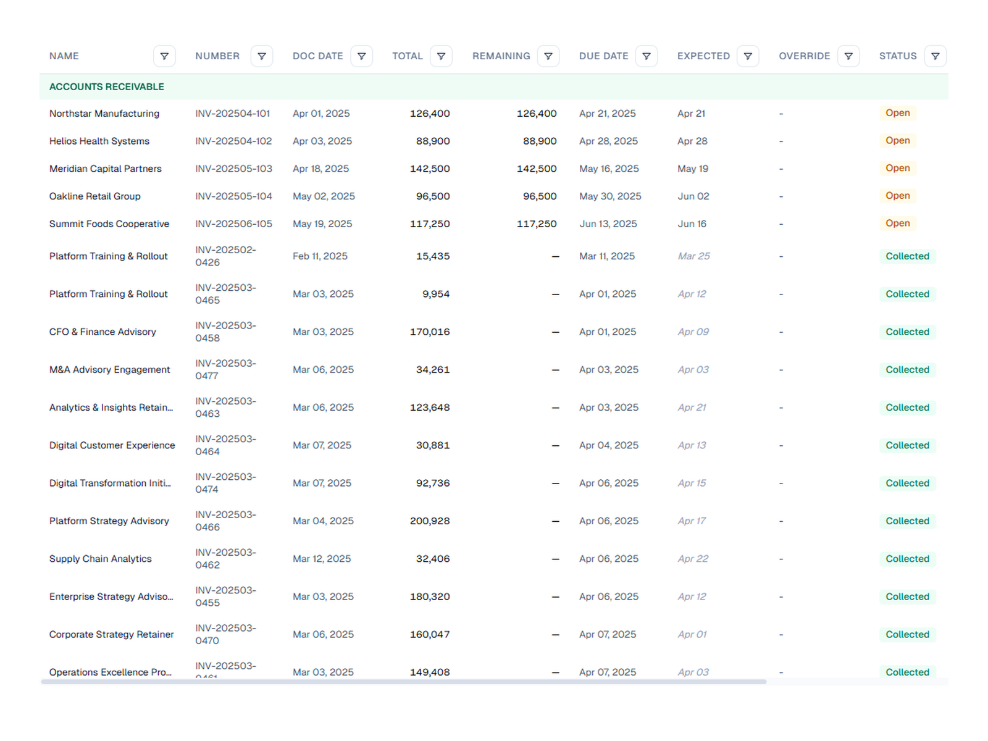This screenshot has height=741, width=988.
Task: Open the DOC DATE filter icon
Action: point(361,56)
